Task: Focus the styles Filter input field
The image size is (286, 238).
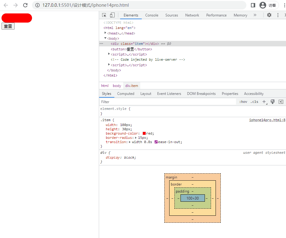Action: click(168, 102)
